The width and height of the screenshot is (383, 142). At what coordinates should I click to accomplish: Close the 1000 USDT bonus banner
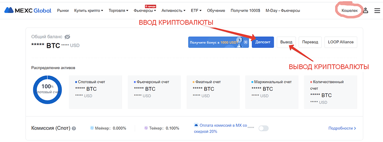pyautogui.click(x=246, y=42)
